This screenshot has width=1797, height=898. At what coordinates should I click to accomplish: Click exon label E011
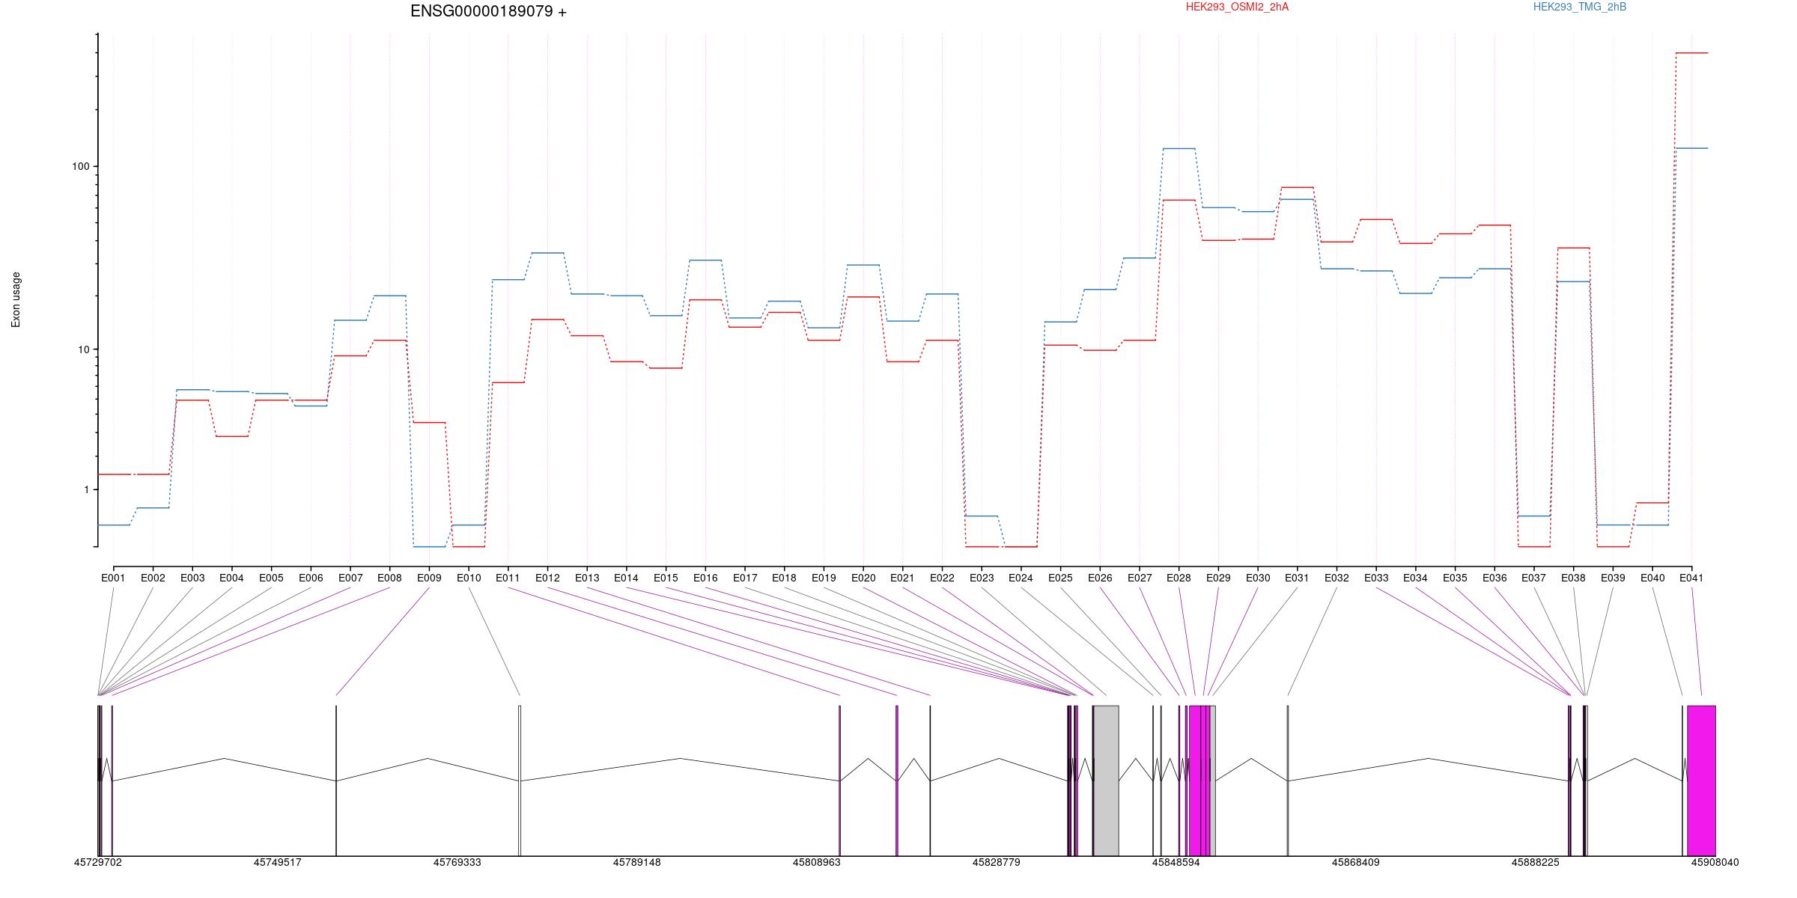(508, 578)
